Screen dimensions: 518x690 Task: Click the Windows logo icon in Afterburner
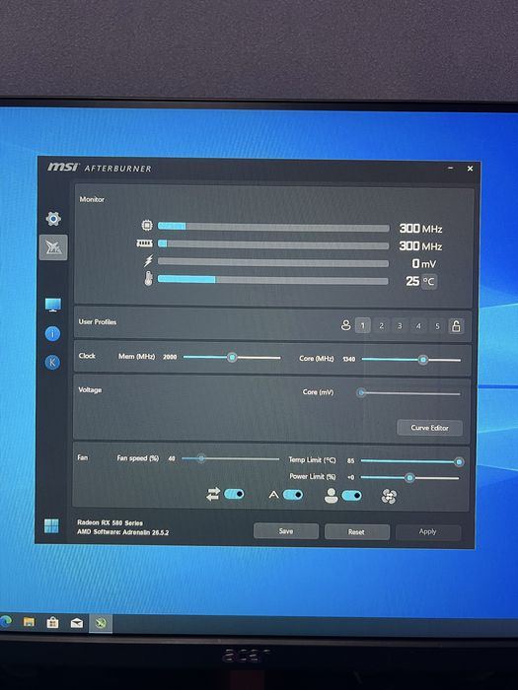[51, 525]
